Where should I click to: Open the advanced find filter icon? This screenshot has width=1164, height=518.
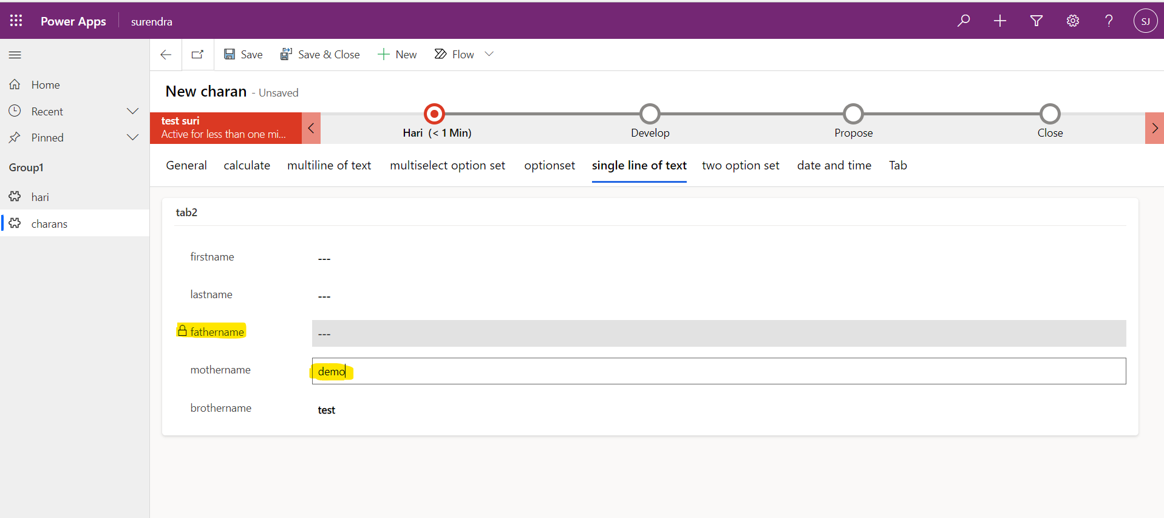(x=1036, y=21)
